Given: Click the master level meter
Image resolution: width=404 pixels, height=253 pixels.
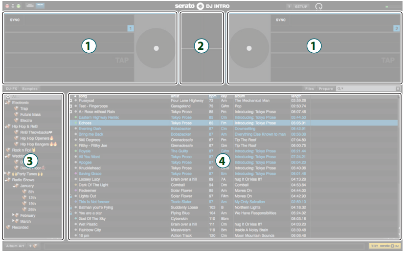Looking at the screenshot, I should 393,7.
